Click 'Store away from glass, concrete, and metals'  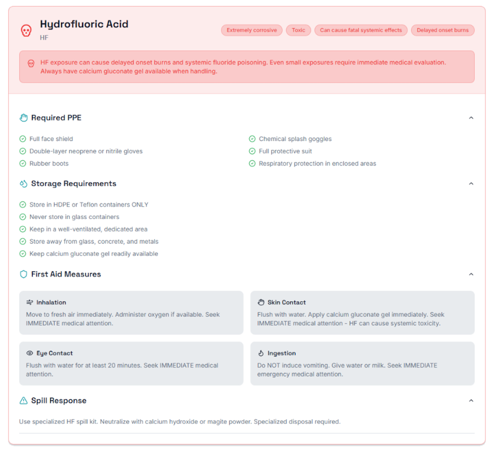[x=94, y=242]
